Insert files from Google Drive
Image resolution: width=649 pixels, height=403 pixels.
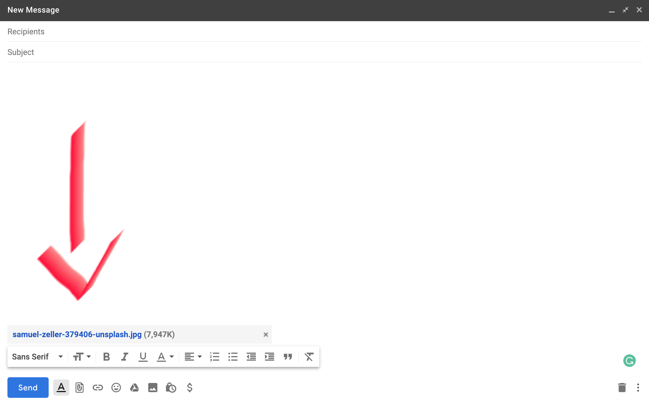(x=134, y=388)
